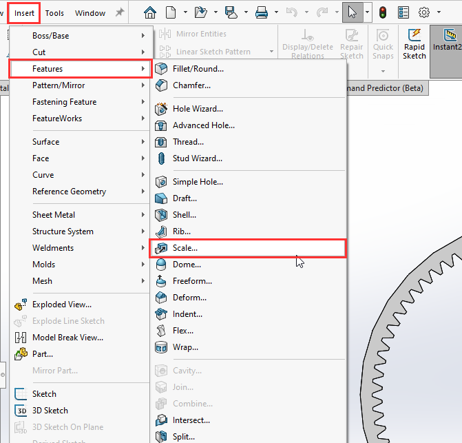Insert a Rib feature

click(248, 231)
